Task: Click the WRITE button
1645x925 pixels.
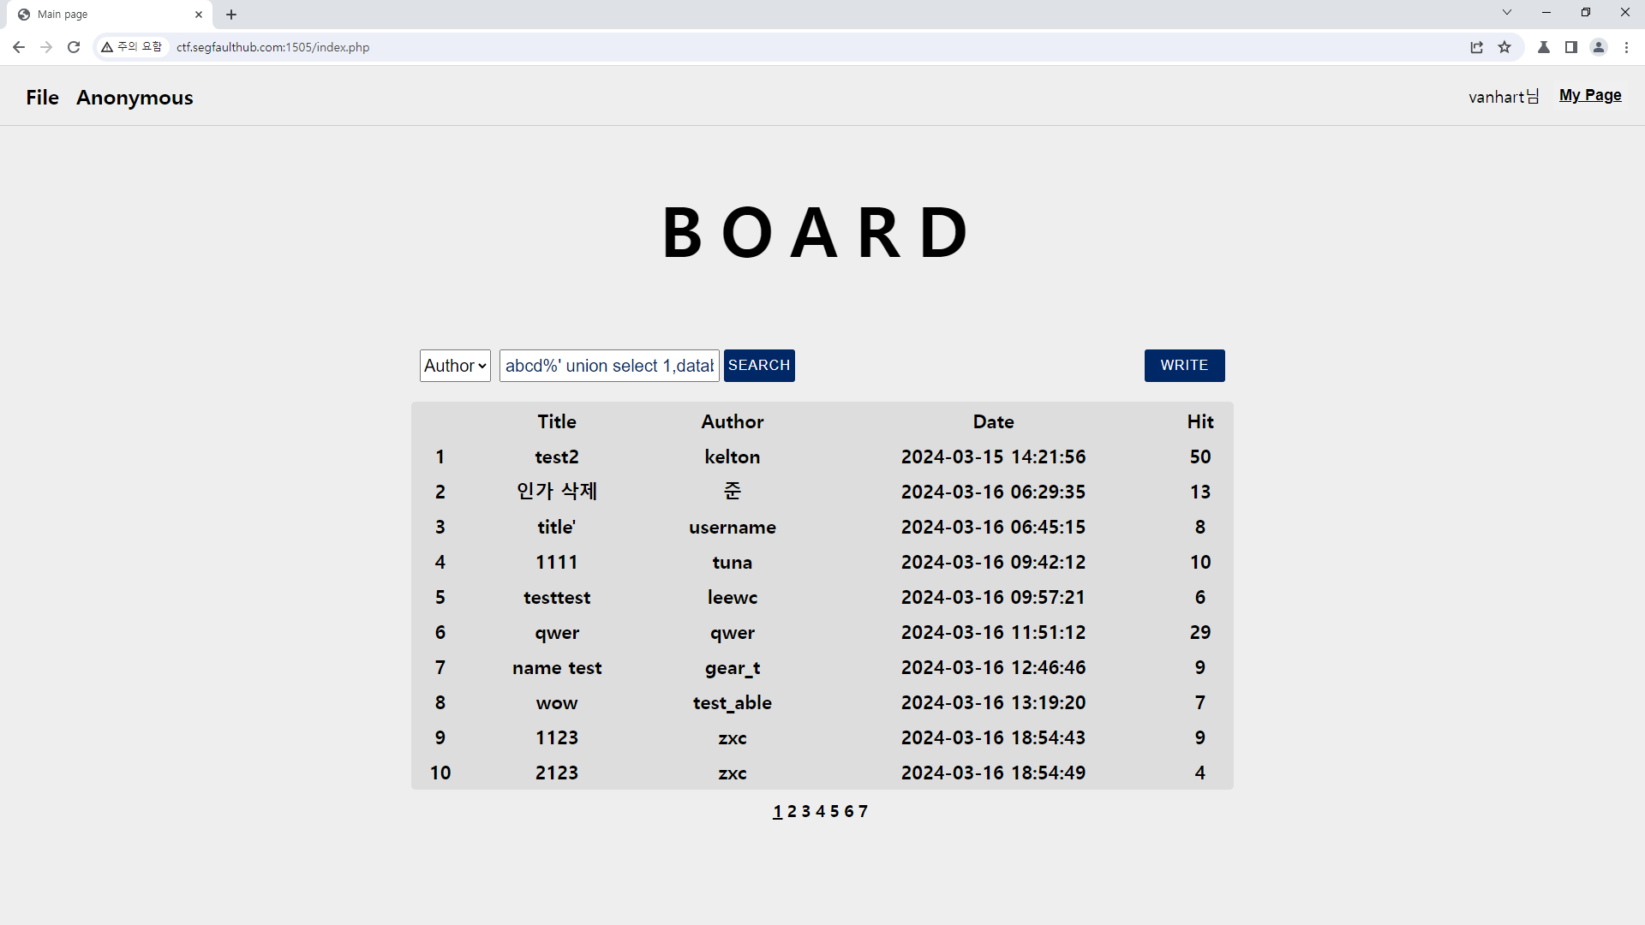Action: 1184,366
